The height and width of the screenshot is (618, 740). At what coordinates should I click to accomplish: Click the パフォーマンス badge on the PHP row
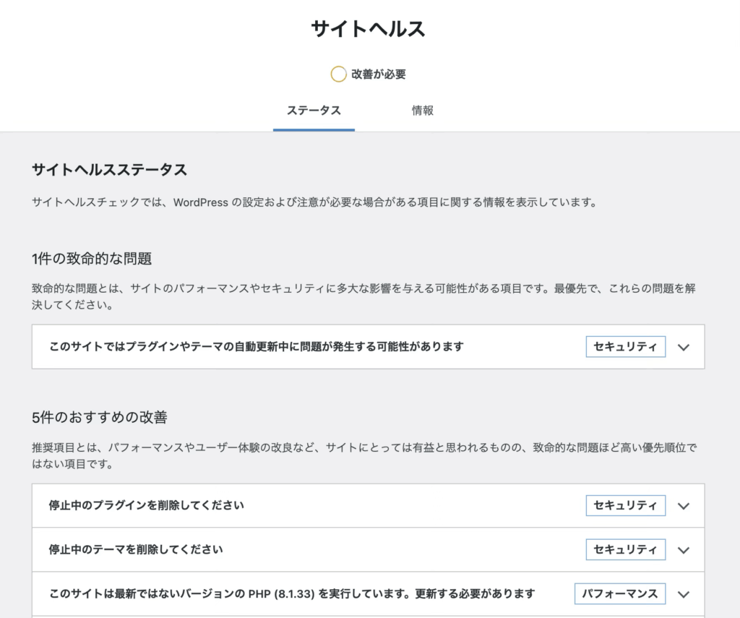[x=620, y=593]
